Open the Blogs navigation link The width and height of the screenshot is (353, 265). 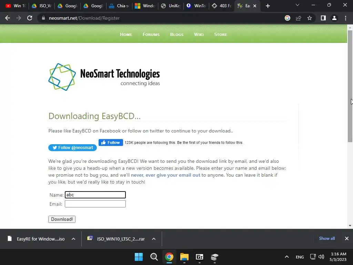(177, 35)
